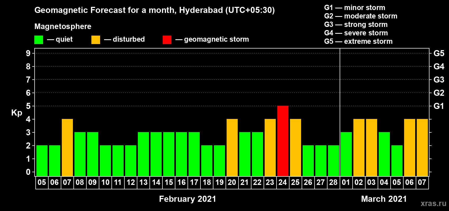449x211 pixels.
Task: Click the green bar for March 05
Action: click(x=397, y=161)
